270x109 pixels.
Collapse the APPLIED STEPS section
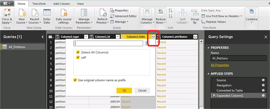click(209, 74)
